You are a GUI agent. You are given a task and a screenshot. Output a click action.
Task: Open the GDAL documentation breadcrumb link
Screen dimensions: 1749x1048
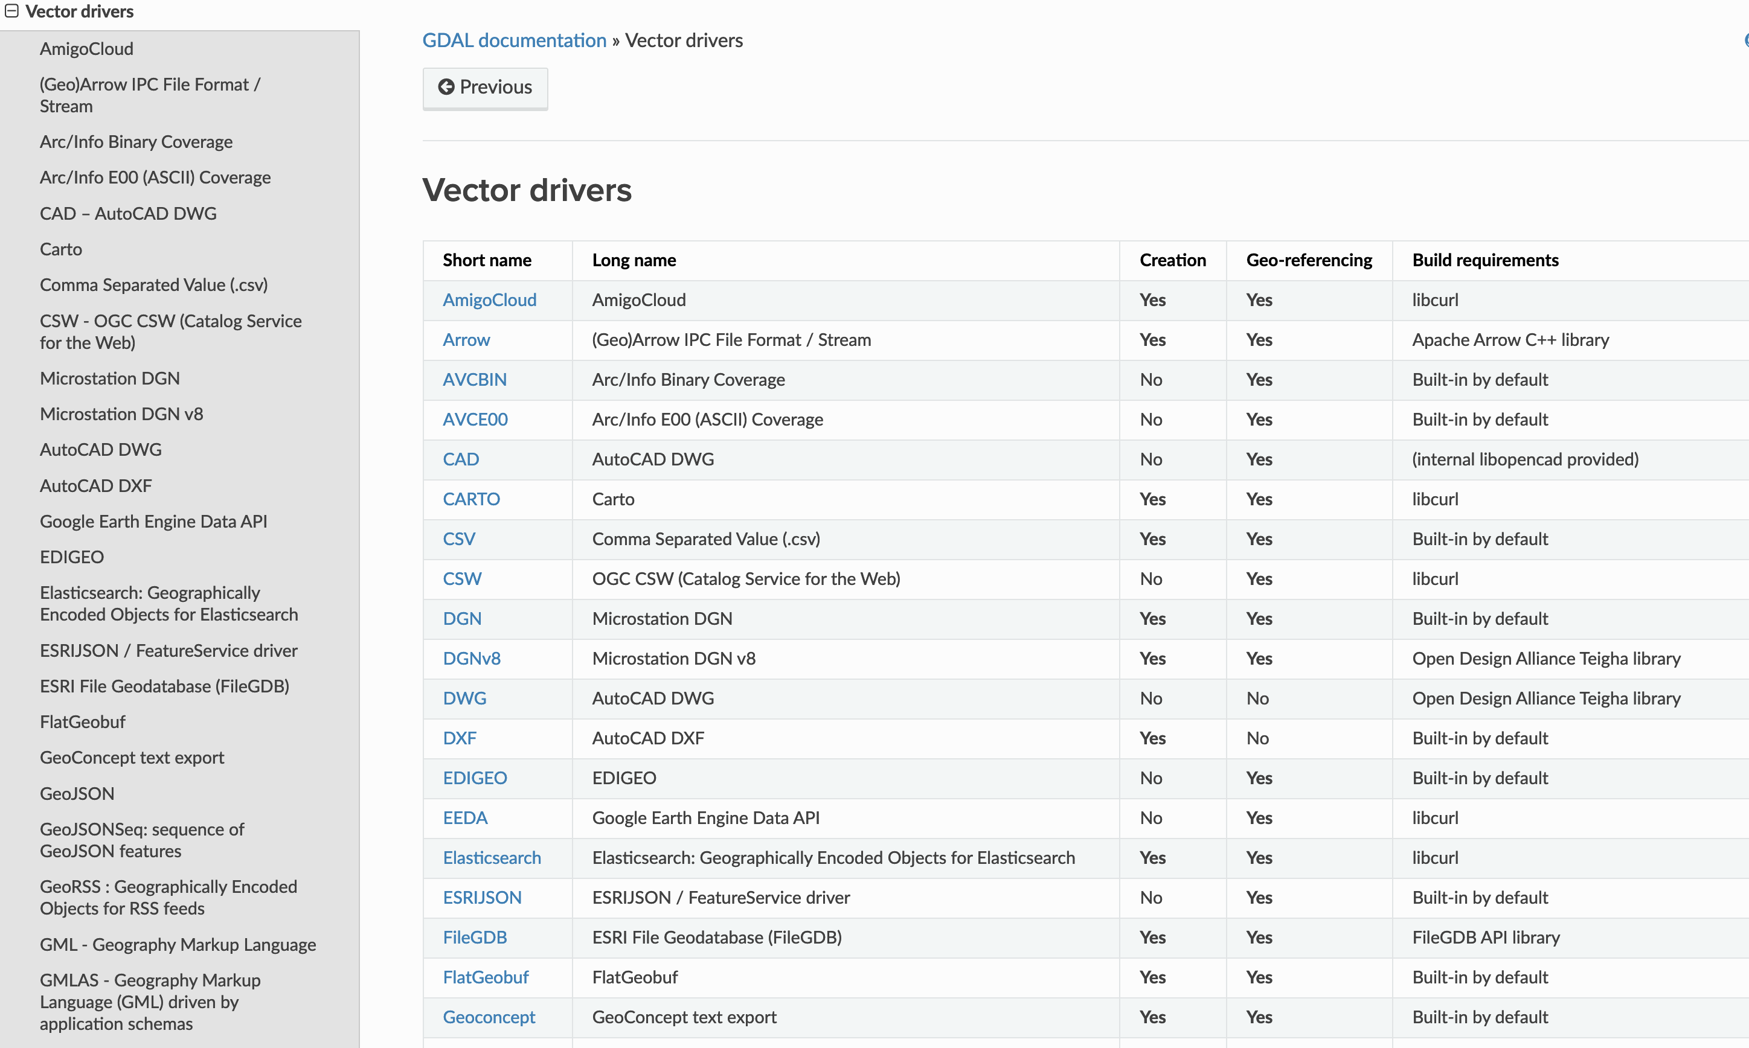click(x=513, y=40)
